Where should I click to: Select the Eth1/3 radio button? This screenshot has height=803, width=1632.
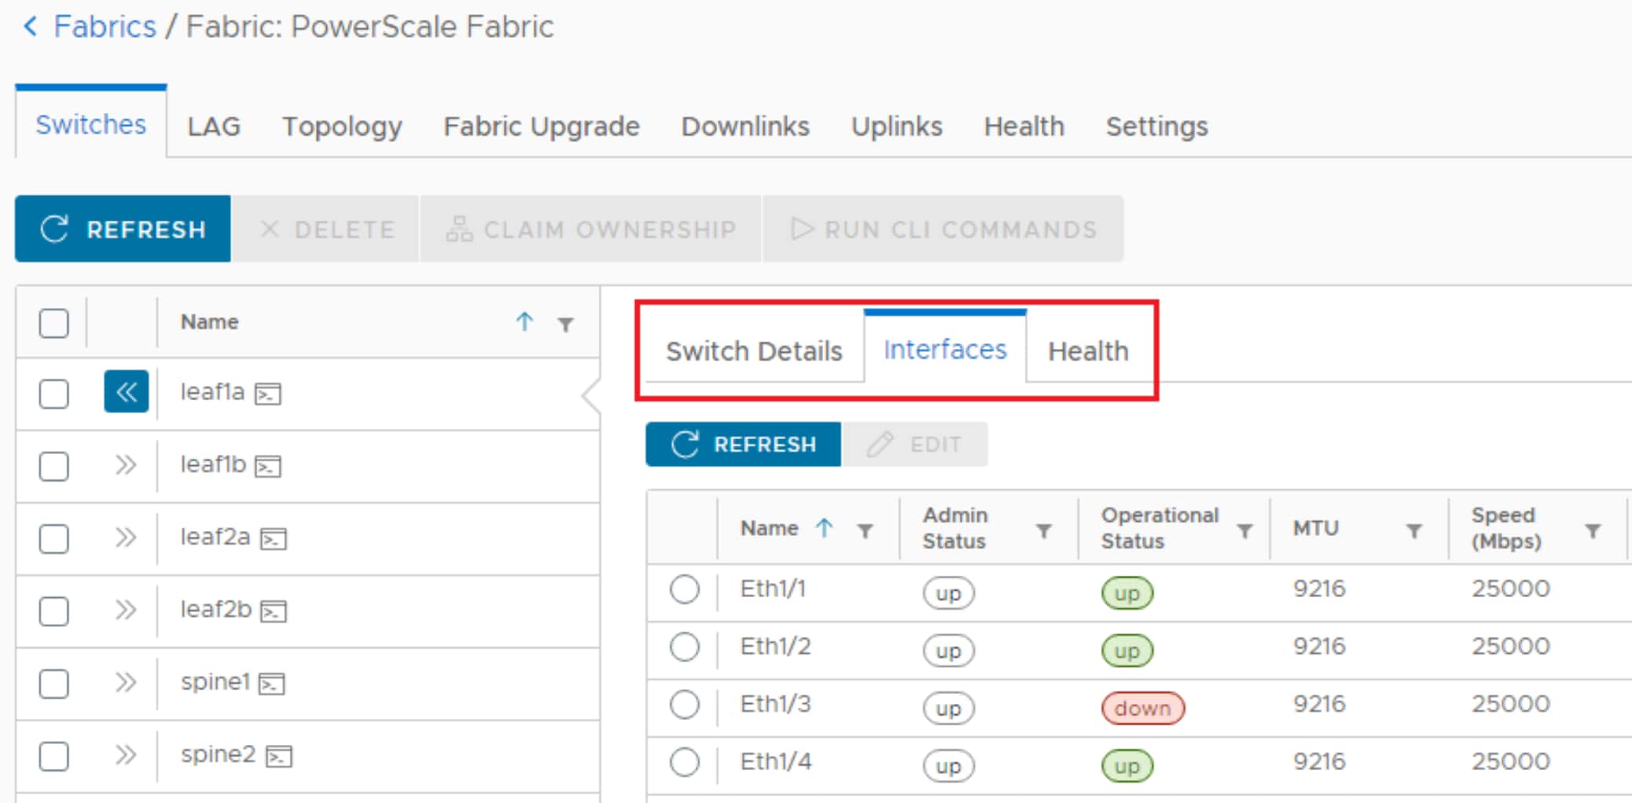pyautogui.click(x=685, y=704)
